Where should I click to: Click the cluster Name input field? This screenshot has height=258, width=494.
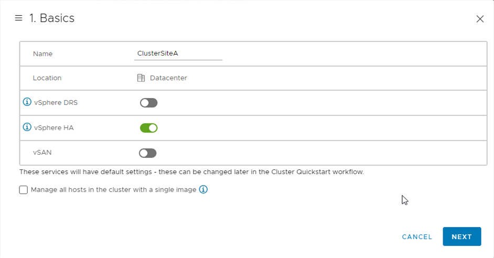178,53
